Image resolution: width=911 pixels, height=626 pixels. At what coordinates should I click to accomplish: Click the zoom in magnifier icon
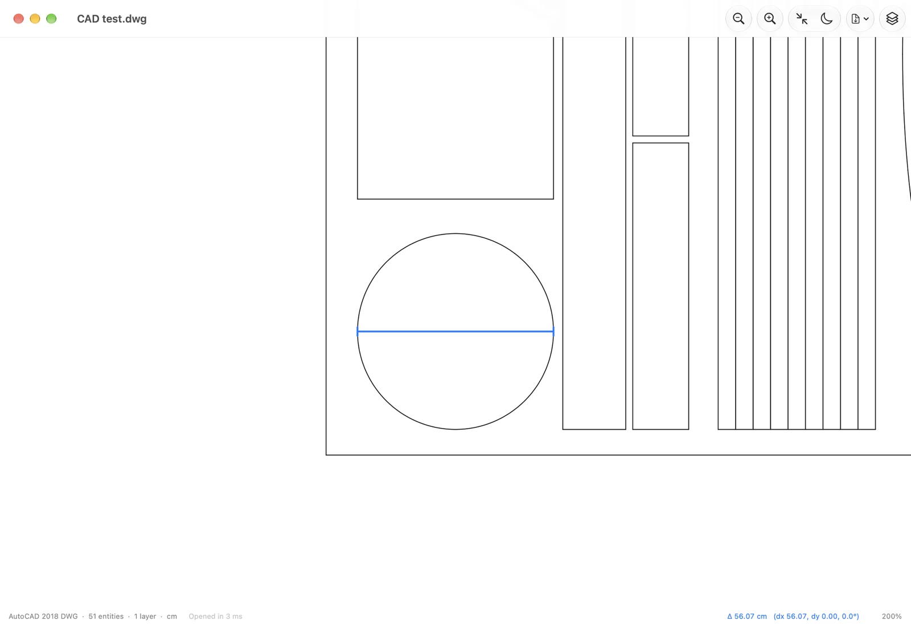click(770, 19)
